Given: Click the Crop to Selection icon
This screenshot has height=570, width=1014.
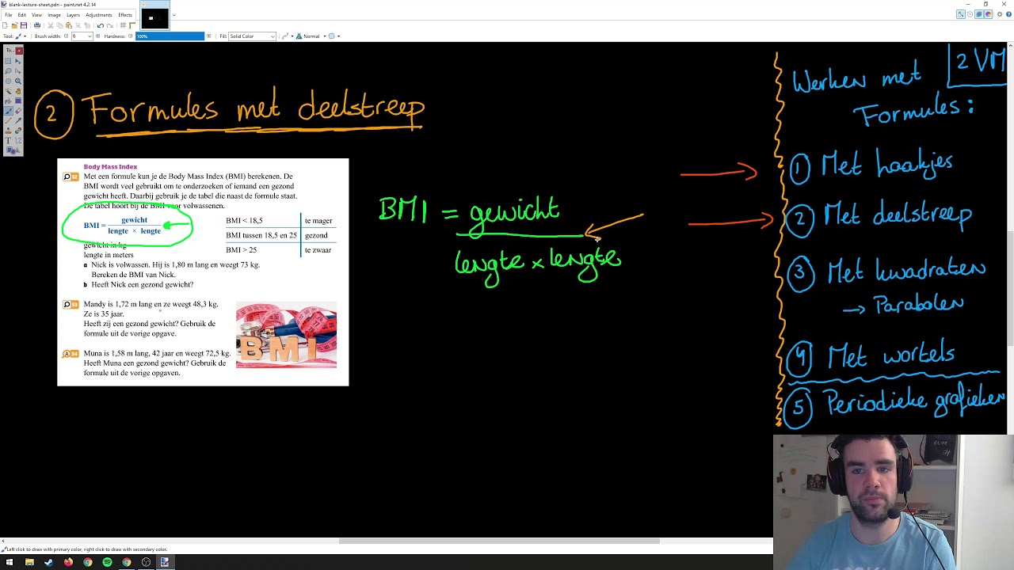Looking at the screenshot, I should coord(78,25).
